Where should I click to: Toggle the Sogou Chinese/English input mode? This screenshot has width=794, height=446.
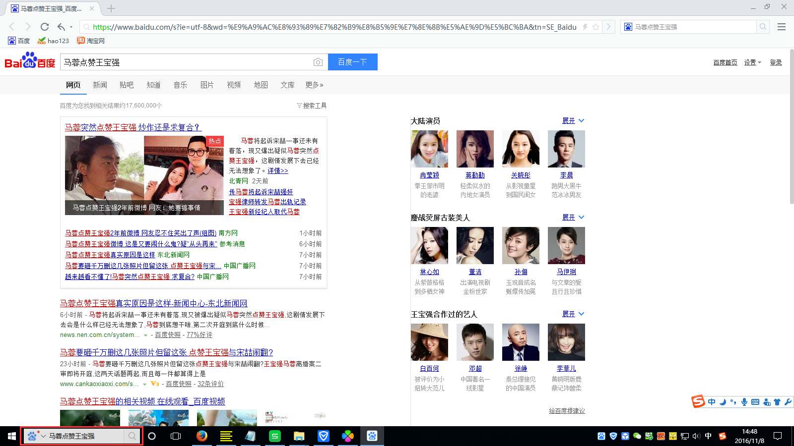712,402
